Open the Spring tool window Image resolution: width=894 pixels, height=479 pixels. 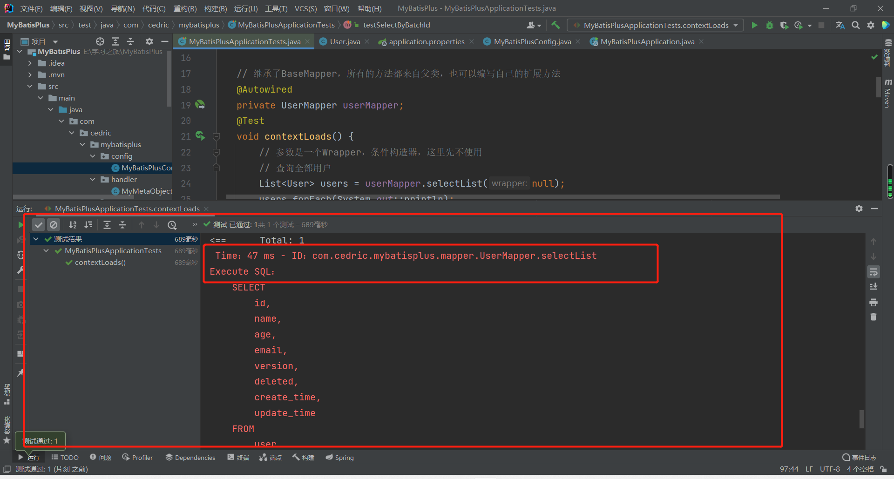pyautogui.click(x=340, y=458)
